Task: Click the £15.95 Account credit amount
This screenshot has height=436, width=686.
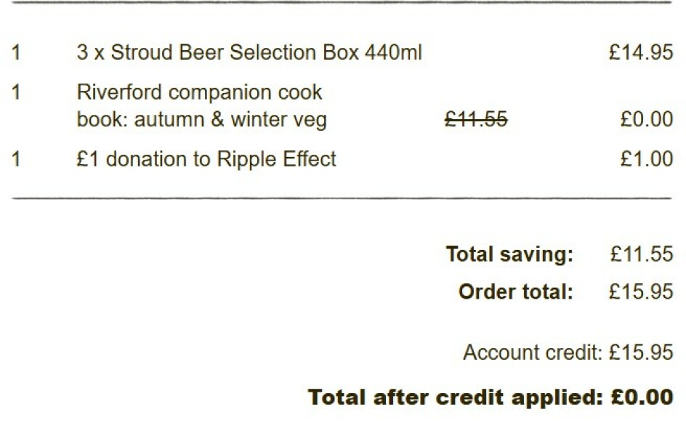Action: click(x=641, y=353)
